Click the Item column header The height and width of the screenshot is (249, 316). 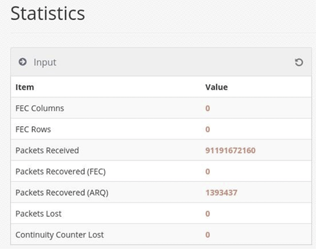point(24,87)
